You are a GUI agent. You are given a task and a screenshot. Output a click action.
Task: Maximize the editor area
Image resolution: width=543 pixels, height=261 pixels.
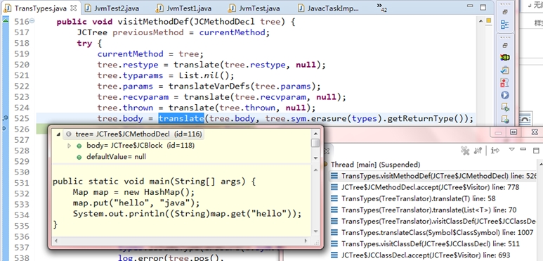[x=483, y=7]
